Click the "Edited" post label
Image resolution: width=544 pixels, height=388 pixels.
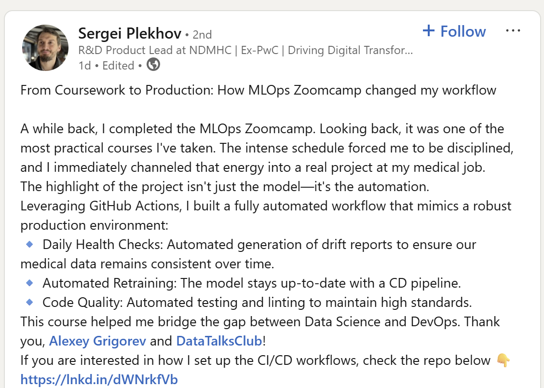pos(118,66)
